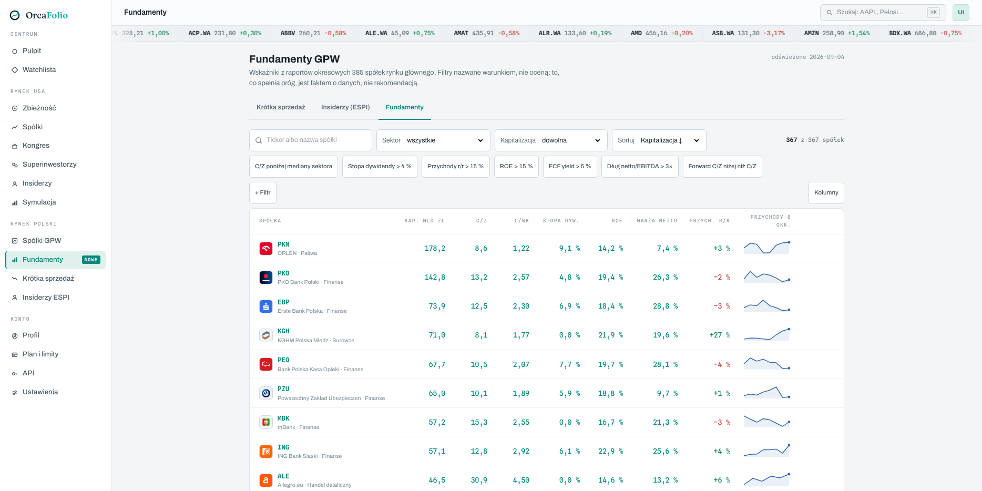Open Pulpit via its sidebar icon

[x=15, y=51]
